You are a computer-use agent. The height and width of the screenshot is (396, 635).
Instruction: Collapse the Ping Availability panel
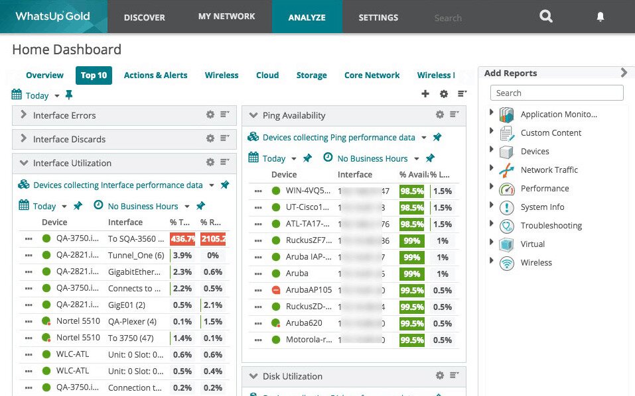coord(253,115)
